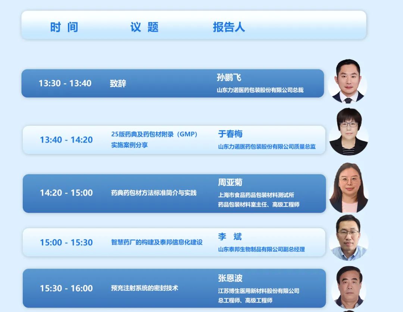
Task: Click topic 药典药包材方法标准简介与实践
Action: [x=154, y=193]
